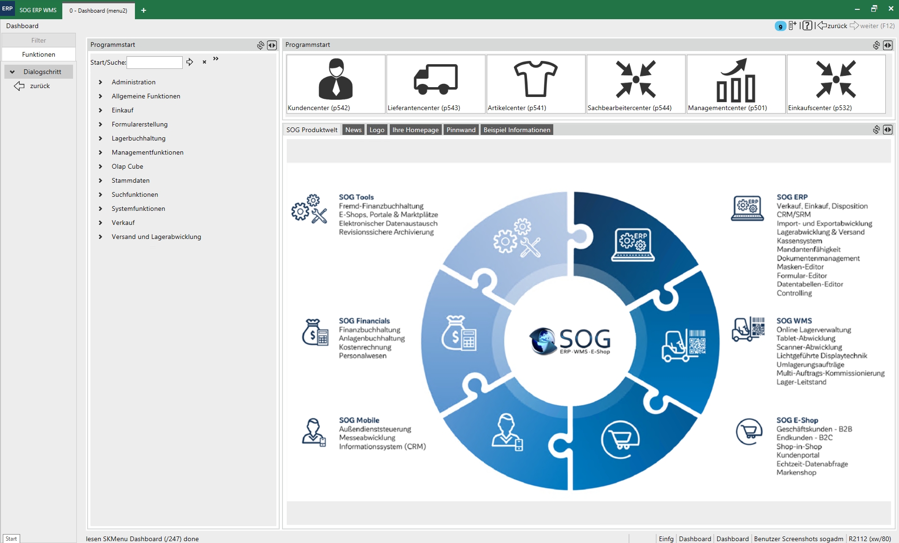Click the blue notification badge showing 9
899x543 pixels.
click(780, 26)
